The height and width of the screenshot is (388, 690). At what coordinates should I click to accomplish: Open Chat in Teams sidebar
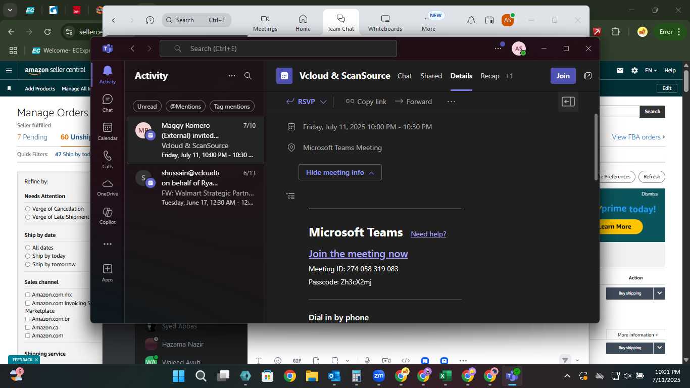[107, 103]
